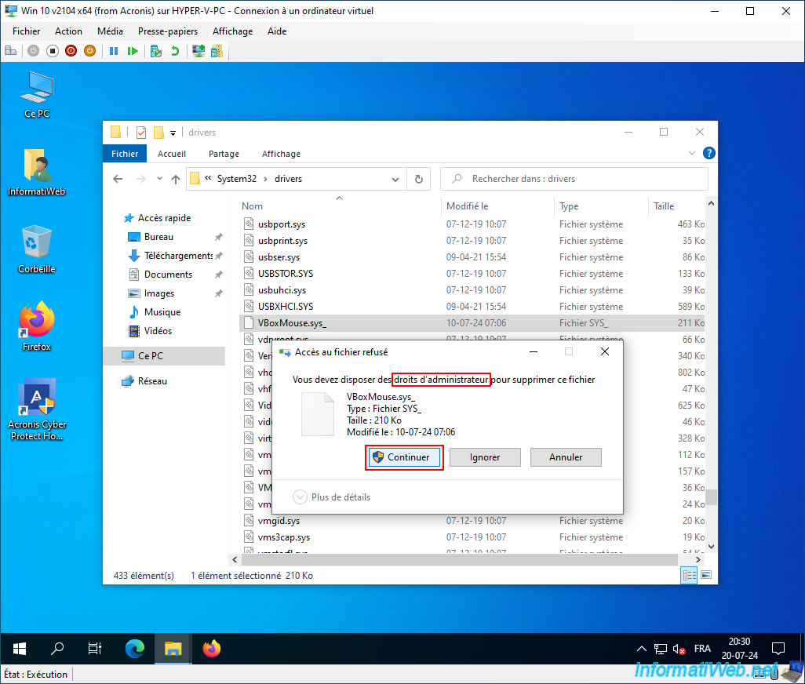Screen dimensions: 805x684
Task: Select the Corbeille desktop icon
Action: tap(36, 249)
